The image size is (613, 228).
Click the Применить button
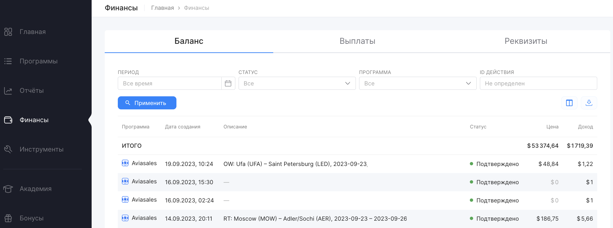pos(147,103)
